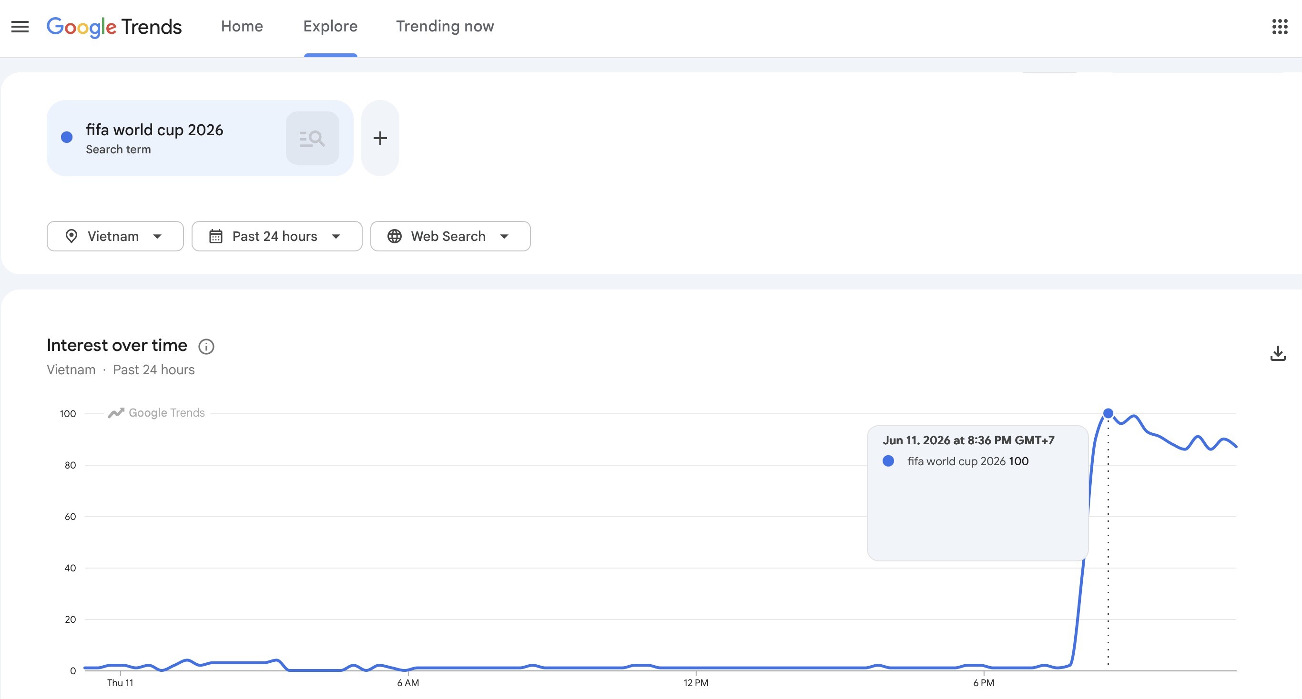Open the Web Search type dropdown
This screenshot has width=1302, height=699.
450,236
